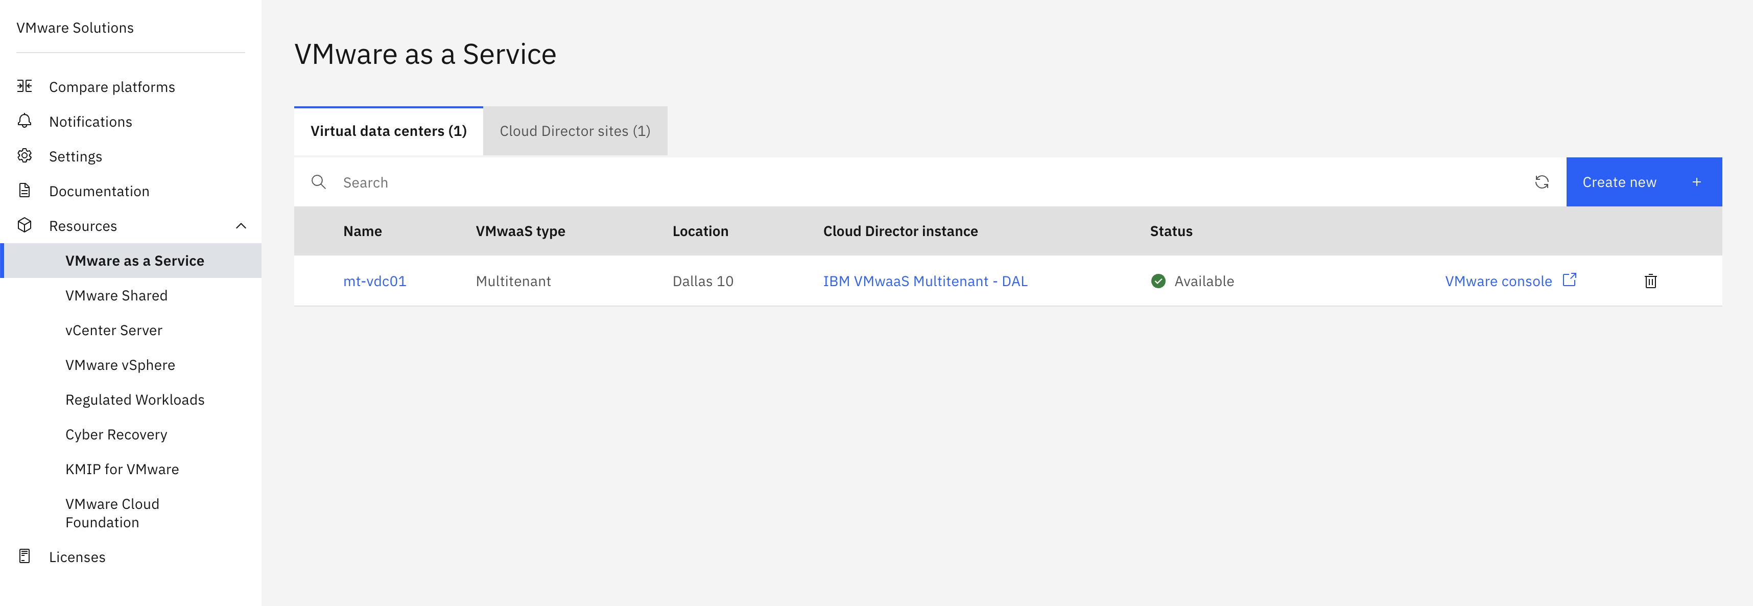
Task: Click the Resources cube icon
Action: click(x=25, y=225)
